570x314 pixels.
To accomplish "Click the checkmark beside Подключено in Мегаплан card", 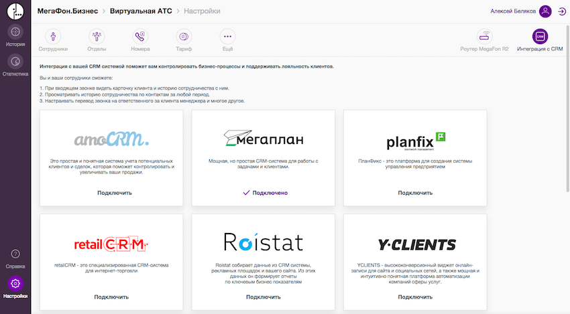I will pyautogui.click(x=246, y=193).
